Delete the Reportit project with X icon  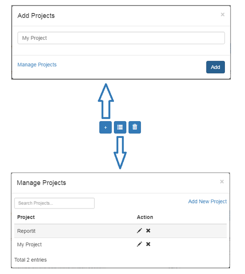[148, 231]
